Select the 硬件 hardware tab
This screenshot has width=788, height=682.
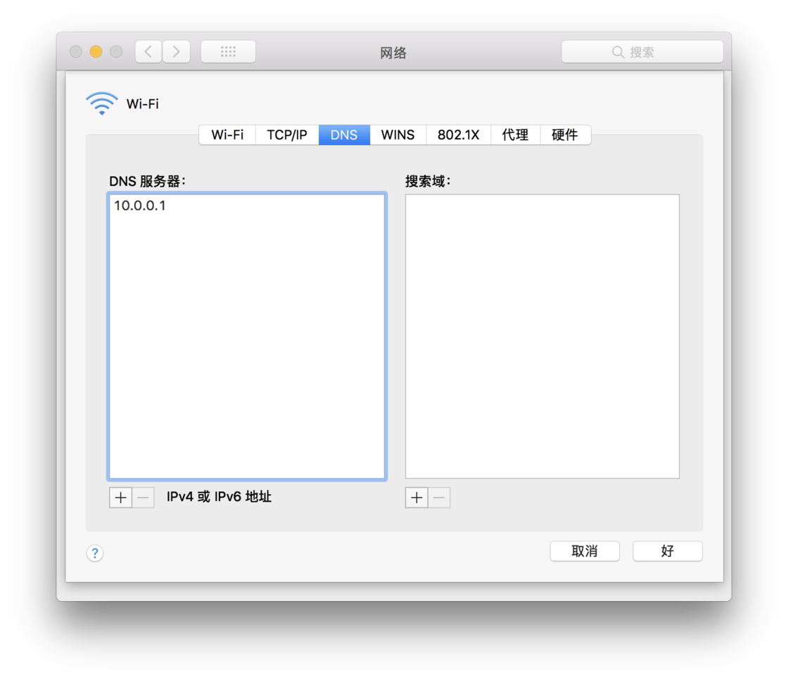(x=565, y=134)
